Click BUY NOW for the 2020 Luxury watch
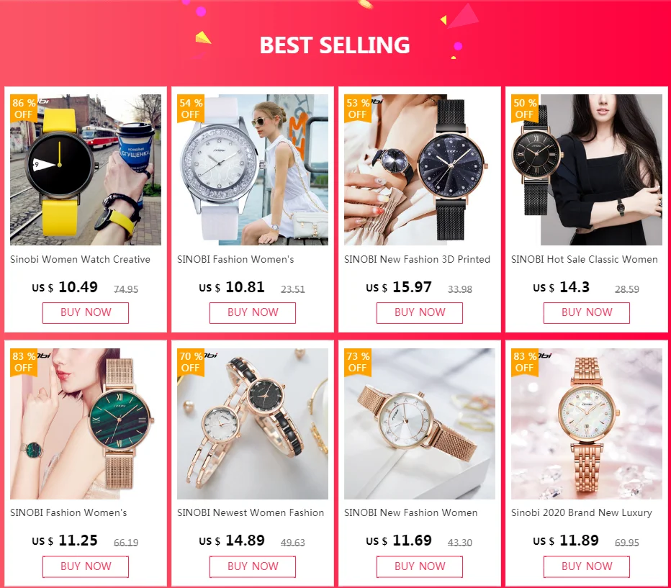This screenshot has height=588, width=671. [x=587, y=566]
